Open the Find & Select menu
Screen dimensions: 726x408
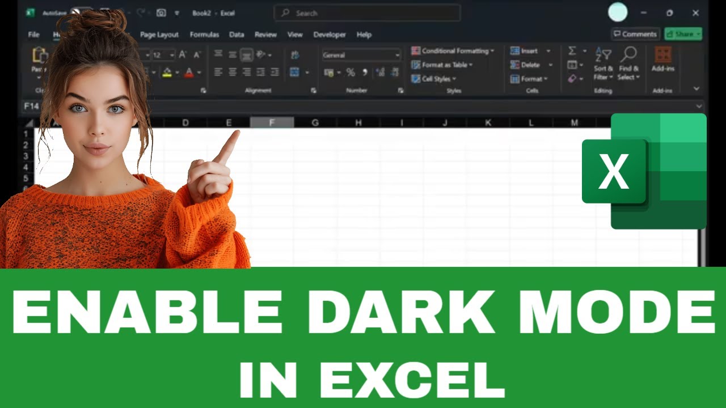[x=628, y=63]
